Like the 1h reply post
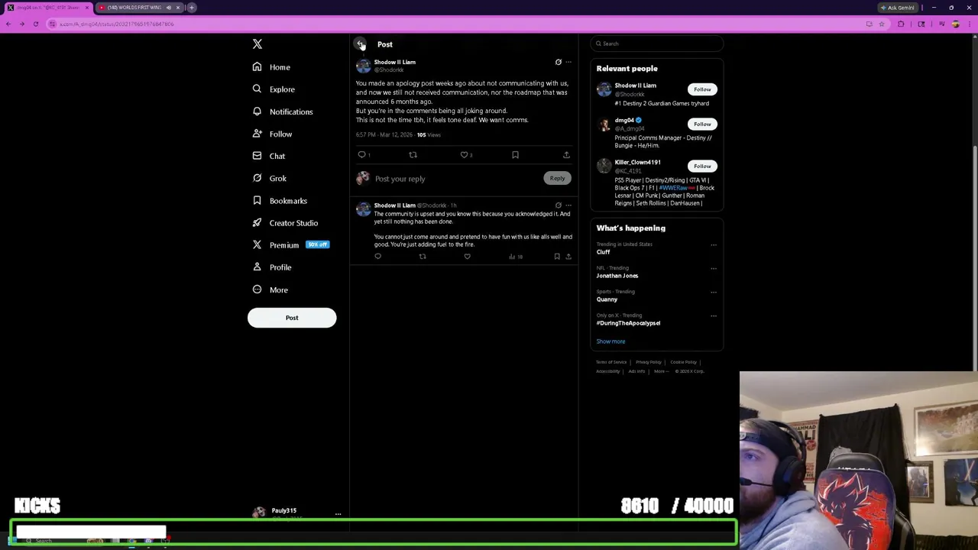 point(468,257)
